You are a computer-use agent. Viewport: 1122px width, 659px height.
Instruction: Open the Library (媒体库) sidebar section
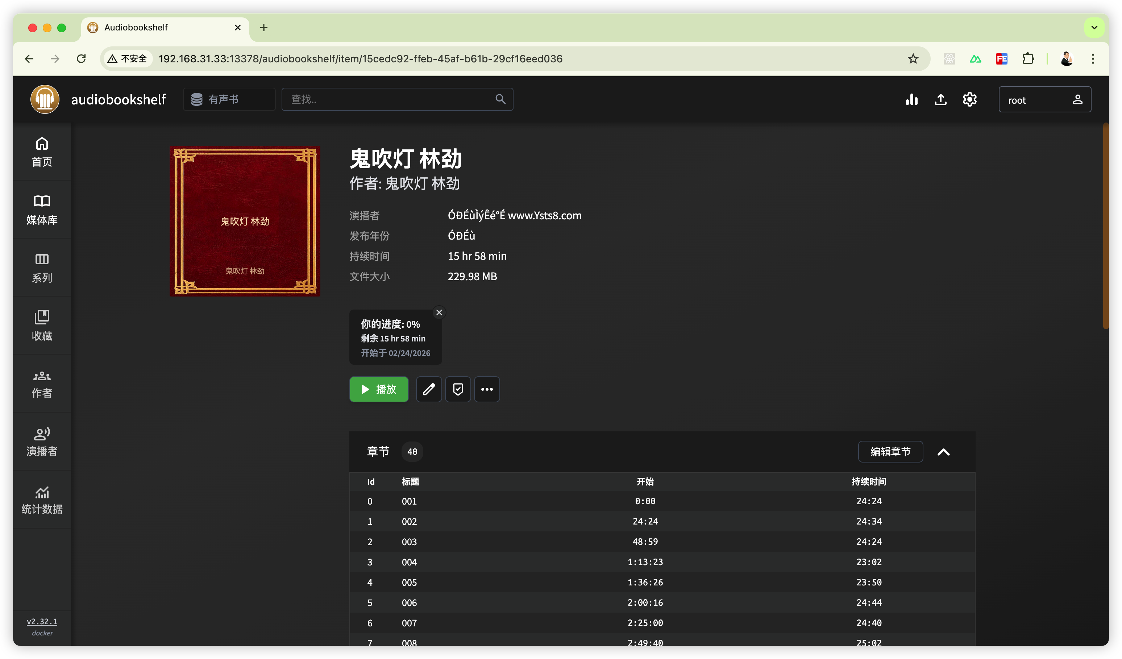coord(42,209)
